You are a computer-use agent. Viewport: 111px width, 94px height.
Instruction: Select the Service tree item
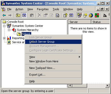pyautogui.click(x=18, y=42)
